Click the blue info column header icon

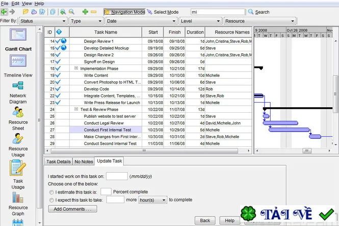(59, 32)
